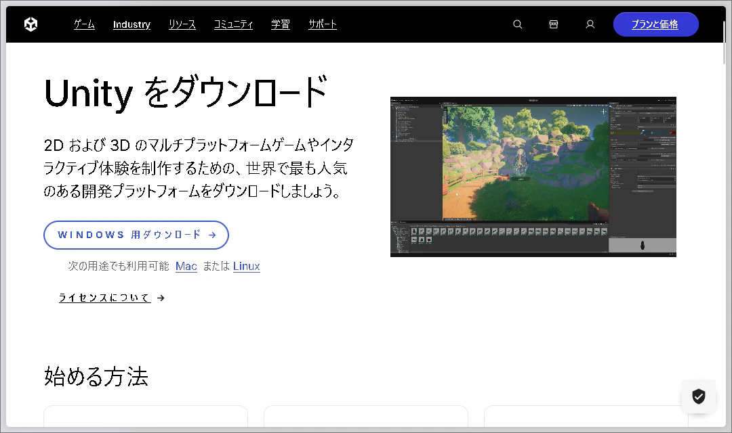732x433 pixels.
Task: Click the Unity をダウンロード heading
Action: point(185,93)
